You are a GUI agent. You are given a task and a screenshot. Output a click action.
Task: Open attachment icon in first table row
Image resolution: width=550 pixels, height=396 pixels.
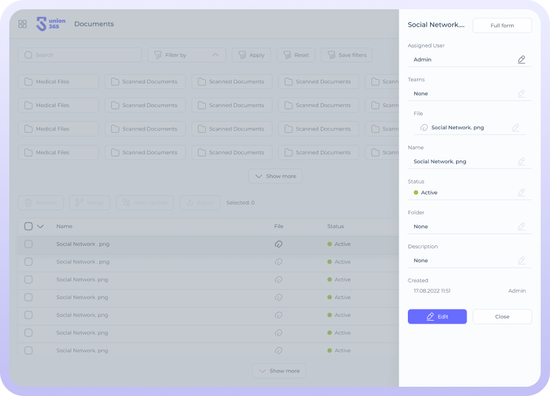pyautogui.click(x=279, y=244)
